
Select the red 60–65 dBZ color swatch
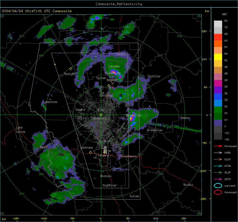pyautogui.click(x=218, y=37)
